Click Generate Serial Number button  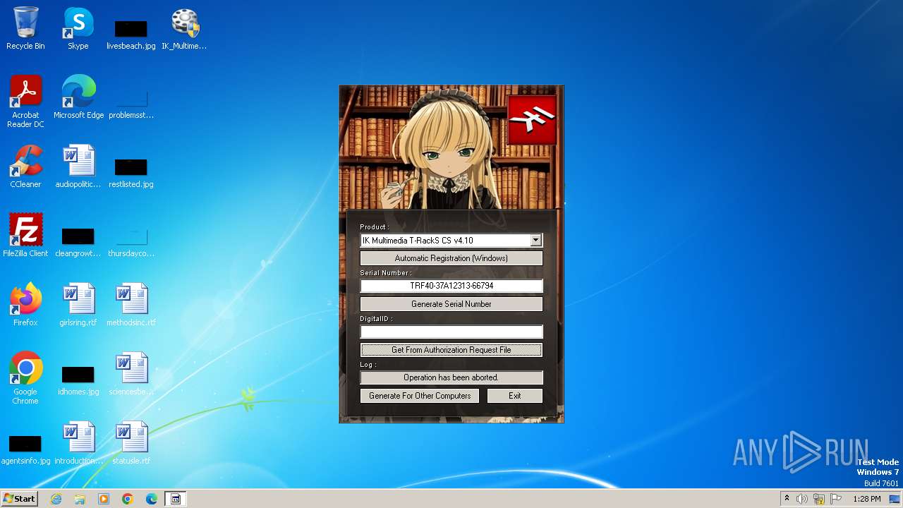[451, 304]
